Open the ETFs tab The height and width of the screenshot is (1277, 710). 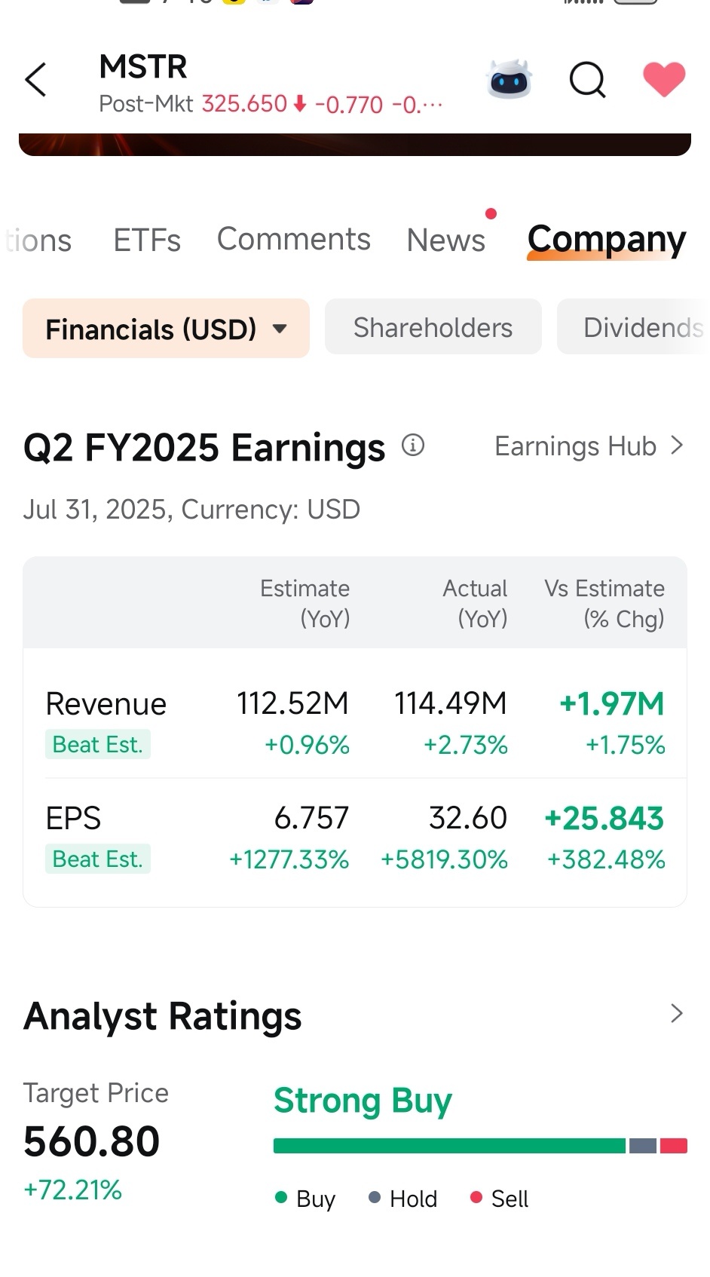pyautogui.click(x=147, y=240)
